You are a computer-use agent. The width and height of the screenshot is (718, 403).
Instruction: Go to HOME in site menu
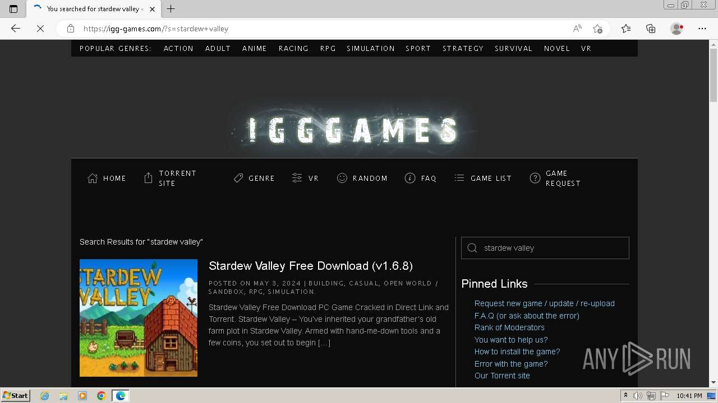pyautogui.click(x=114, y=178)
